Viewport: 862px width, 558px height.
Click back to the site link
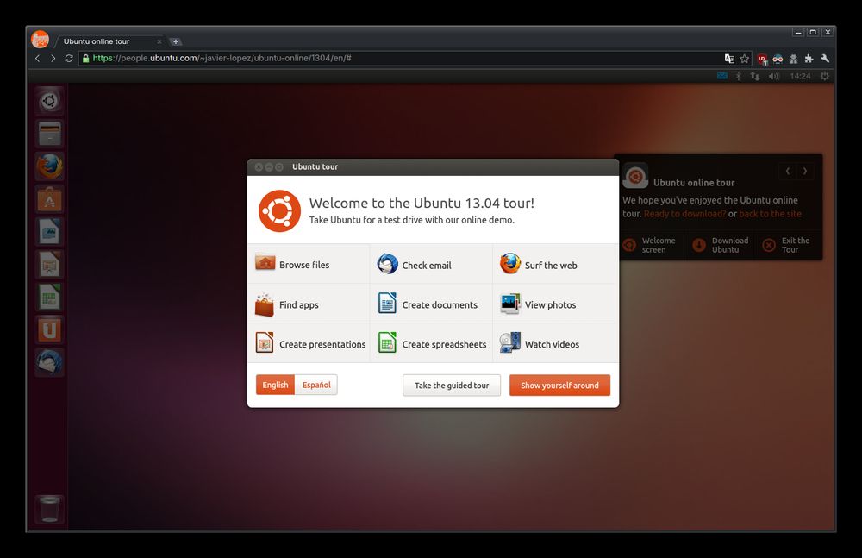[770, 214]
